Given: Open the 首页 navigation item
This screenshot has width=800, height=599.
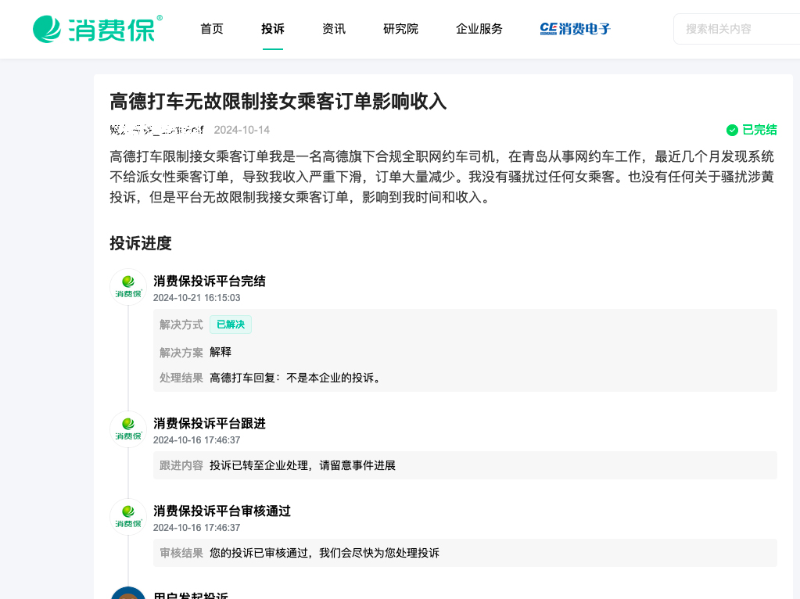Looking at the screenshot, I should tap(212, 29).
